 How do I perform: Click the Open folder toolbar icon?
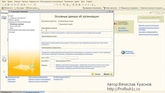point(5,5)
